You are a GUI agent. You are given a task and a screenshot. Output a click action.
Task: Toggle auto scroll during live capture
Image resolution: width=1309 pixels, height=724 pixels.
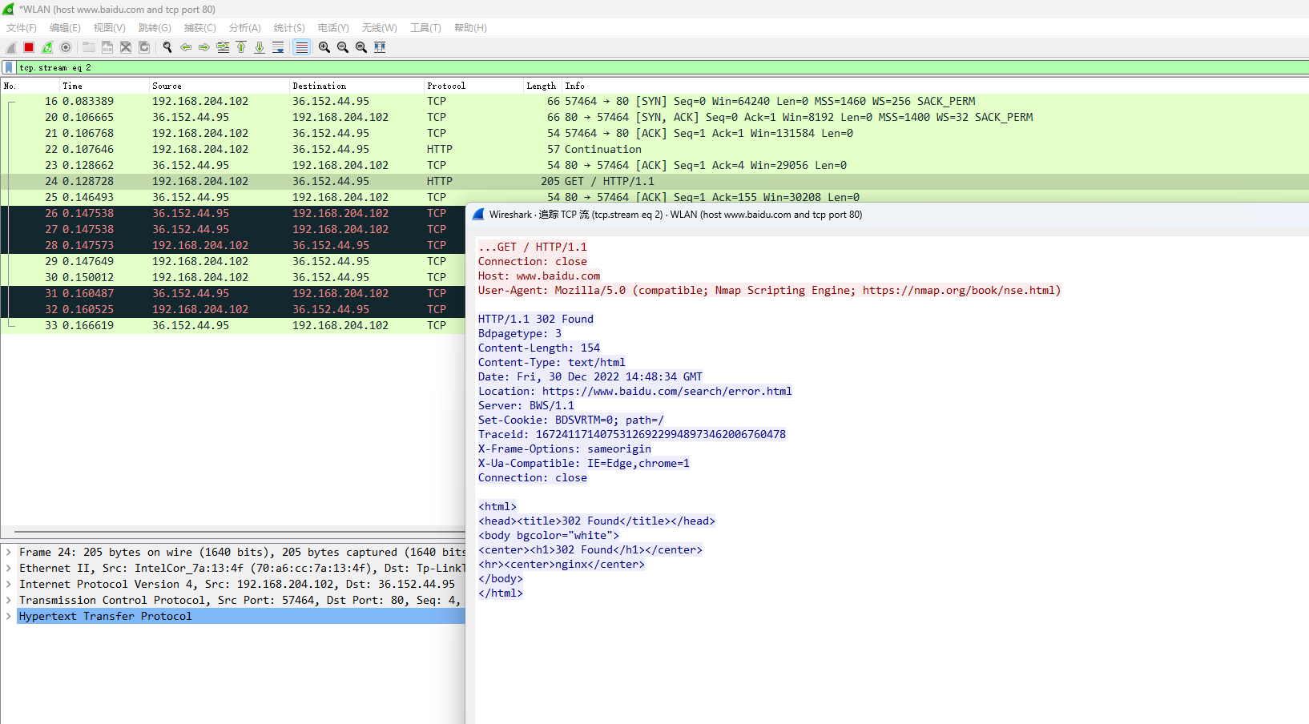(278, 47)
